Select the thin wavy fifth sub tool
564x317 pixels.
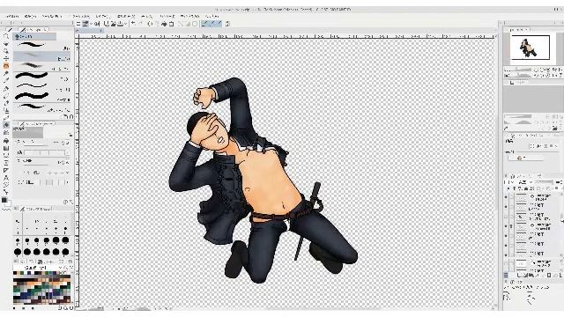click(42, 86)
